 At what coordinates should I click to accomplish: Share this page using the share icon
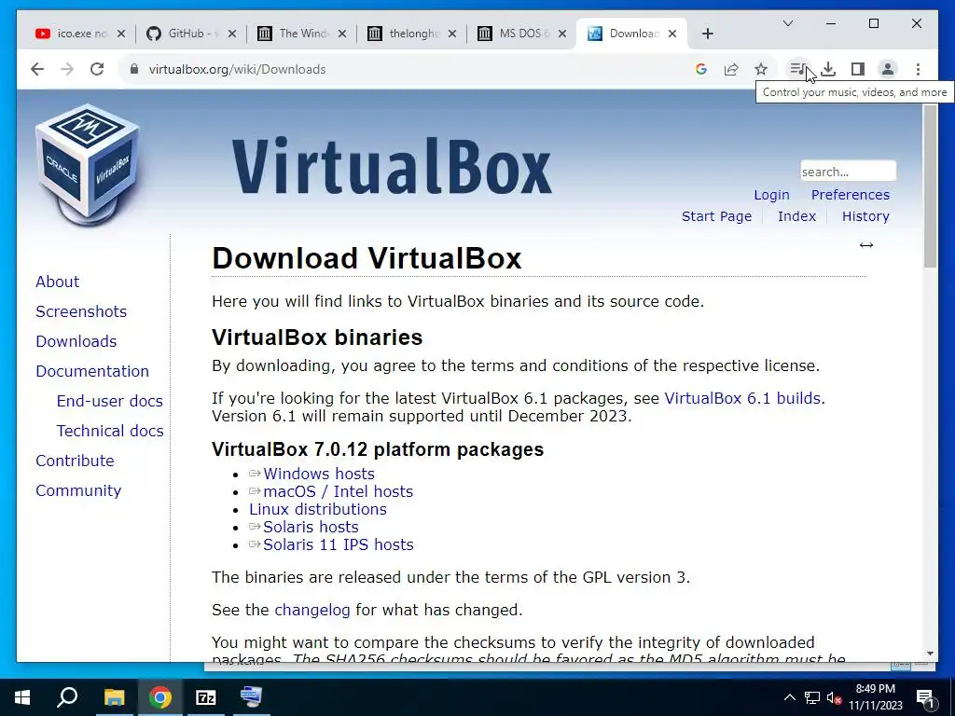[731, 69]
